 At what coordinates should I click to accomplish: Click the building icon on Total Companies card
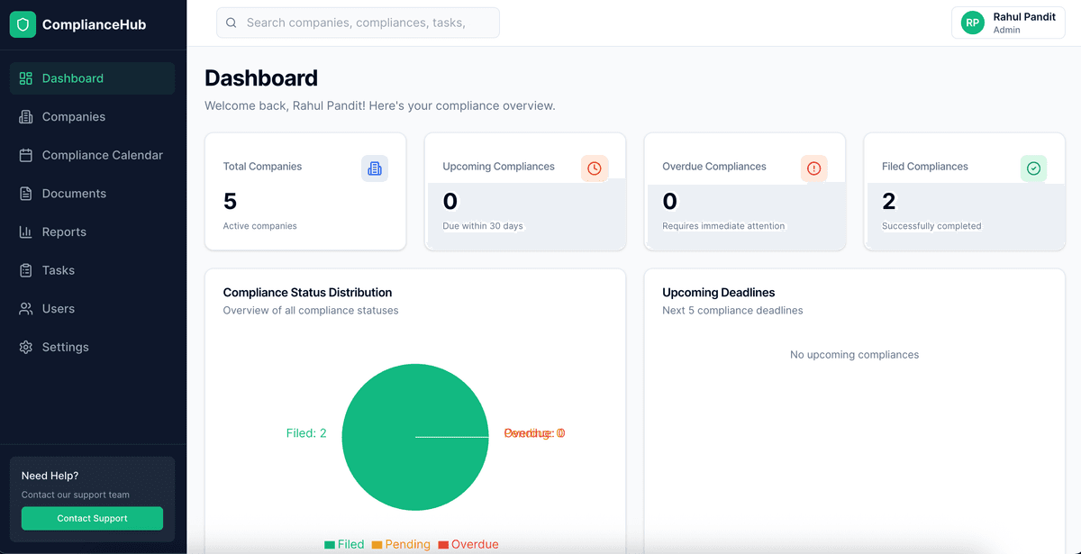pos(375,168)
